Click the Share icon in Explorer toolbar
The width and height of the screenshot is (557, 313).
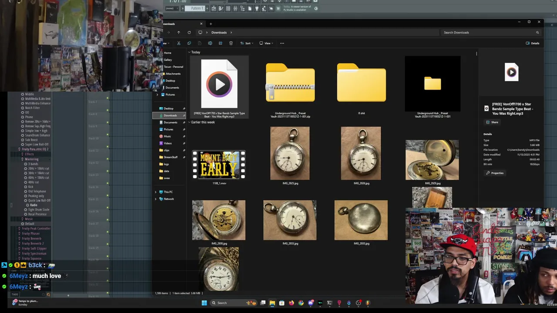(x=220, y=43)
